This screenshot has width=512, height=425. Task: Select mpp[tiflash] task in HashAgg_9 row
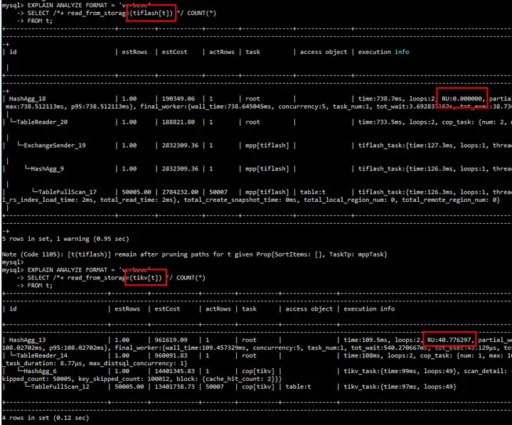coord(267,168)
